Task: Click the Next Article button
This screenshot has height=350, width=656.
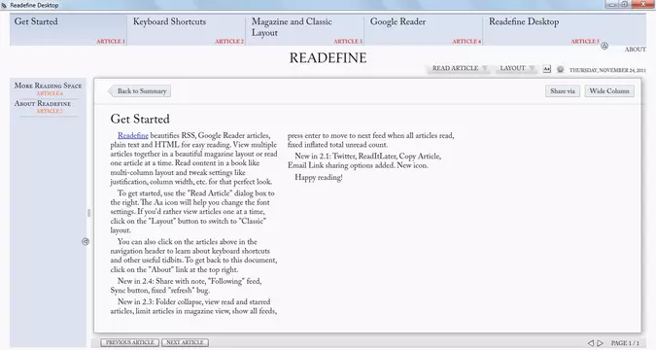Action: [185, 342]
